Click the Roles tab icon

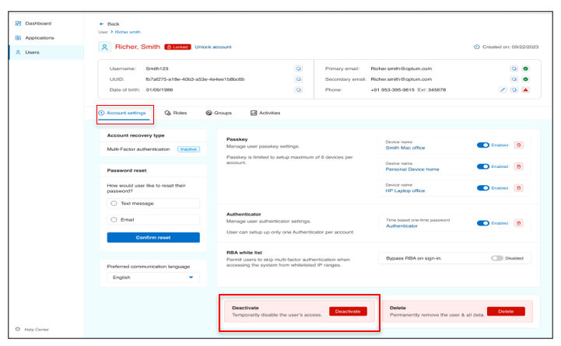pos(167,113)
